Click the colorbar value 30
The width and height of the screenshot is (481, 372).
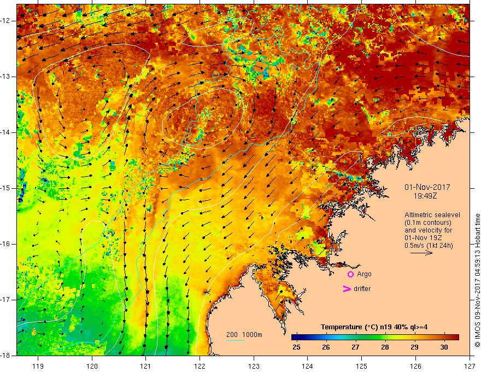[x=444, y=347]
